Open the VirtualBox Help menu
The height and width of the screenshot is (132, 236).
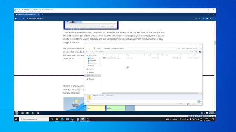pyautogui.click(x=39, y=12)
